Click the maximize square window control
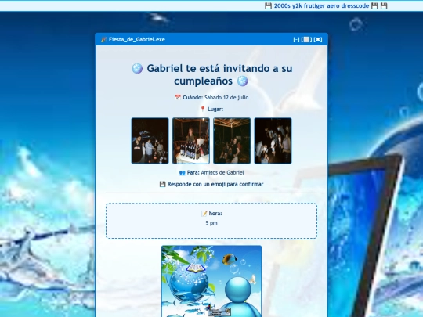423x317 pixels. click(306, 40)
